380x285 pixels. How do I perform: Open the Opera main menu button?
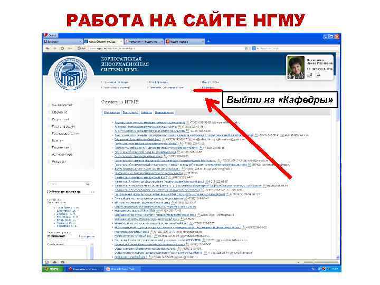point(50,35)
